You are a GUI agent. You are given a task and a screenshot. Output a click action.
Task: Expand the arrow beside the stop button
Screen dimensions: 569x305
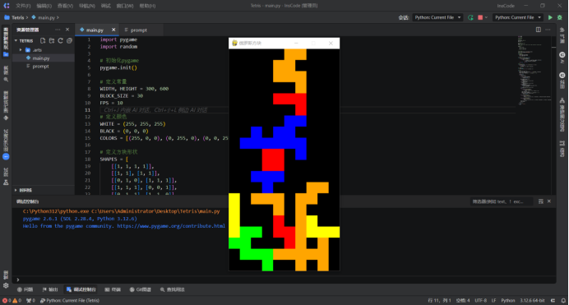[x=486, y=17]
